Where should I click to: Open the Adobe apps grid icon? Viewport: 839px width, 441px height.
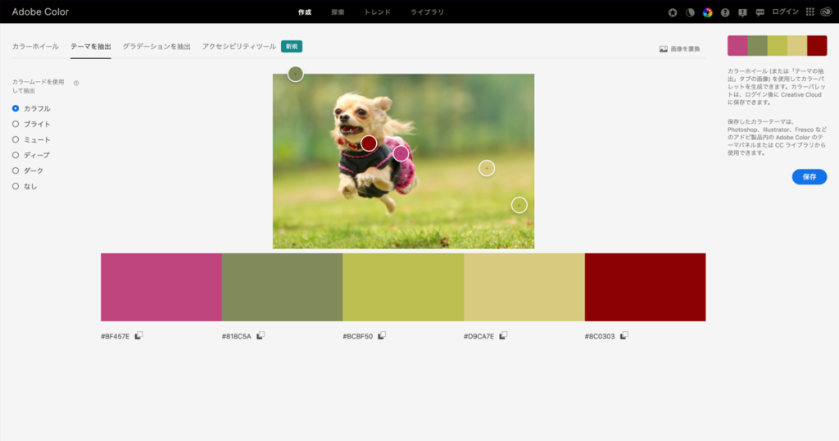click(810, 12)
